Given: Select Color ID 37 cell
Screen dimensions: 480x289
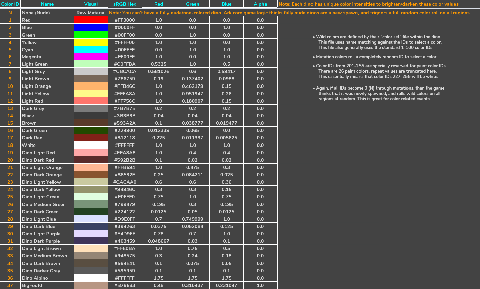Looking at the screenshot, I should point(10,286).
